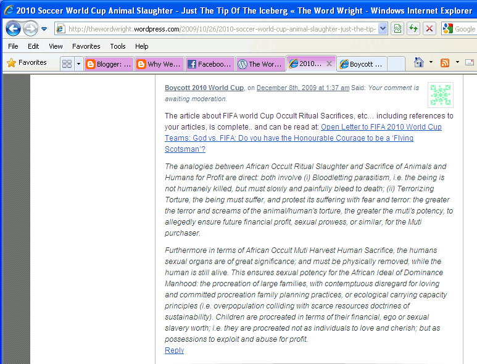
Task: Switch to The Wor... WordPress tab
Action: point(260,64)
